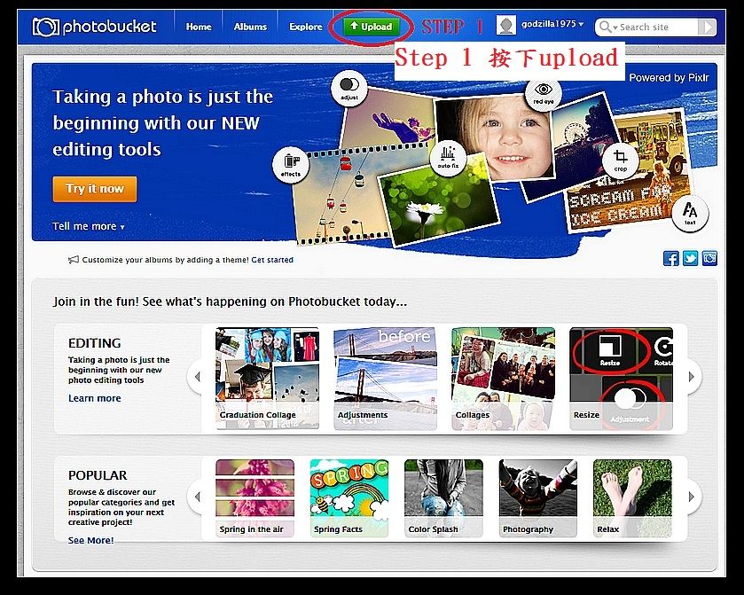This screenshot has width=744, height=595.
Task: Click the EDITING section heading
Action: [94, 343]
